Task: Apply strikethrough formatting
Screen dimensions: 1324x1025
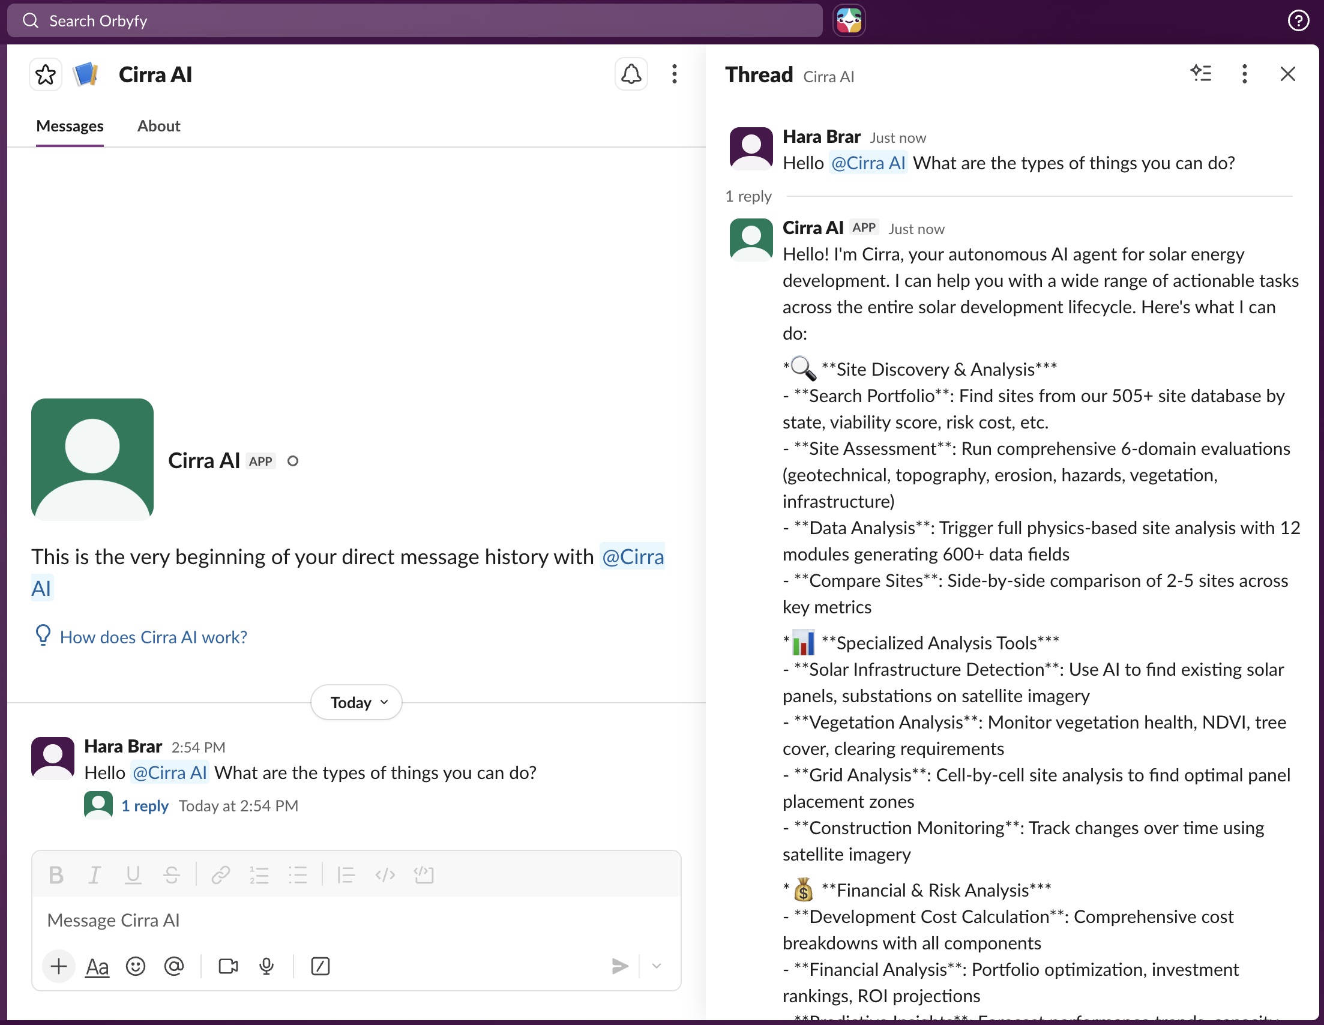Action: click(x=172, y=875)
